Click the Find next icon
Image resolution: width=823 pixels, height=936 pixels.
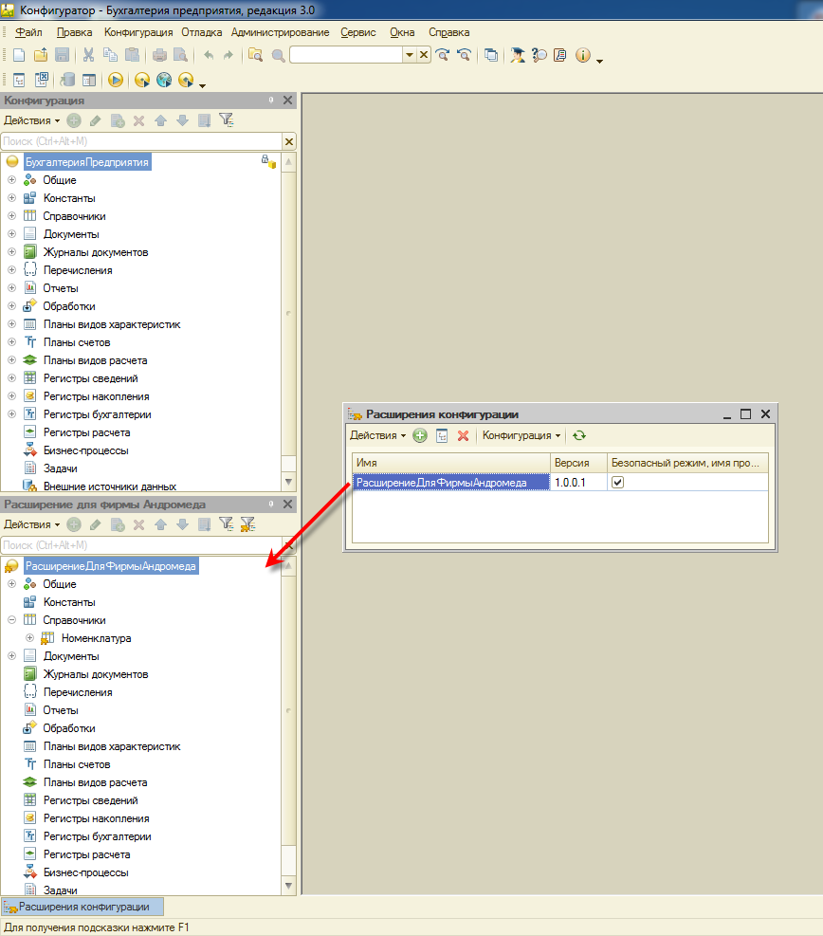click(x=443, y=56)
